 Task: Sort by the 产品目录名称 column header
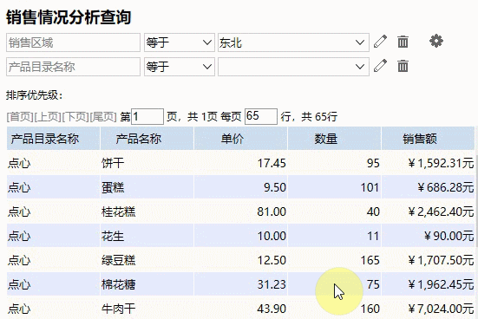pyautogui.click(x=53, y=139)
